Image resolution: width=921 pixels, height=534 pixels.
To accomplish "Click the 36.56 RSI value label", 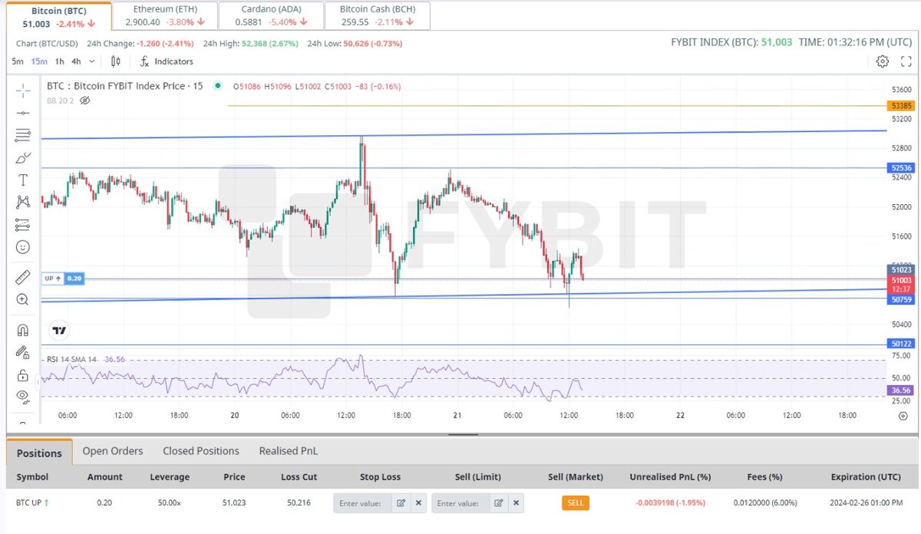I will click(899, 391).
